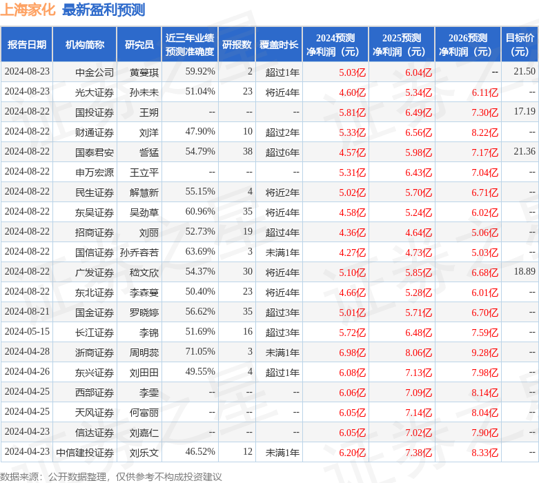Click the 上海家化 title text
Image resolution: width=539 pixels, height=483 pixels.
click(x=28, y=10)
